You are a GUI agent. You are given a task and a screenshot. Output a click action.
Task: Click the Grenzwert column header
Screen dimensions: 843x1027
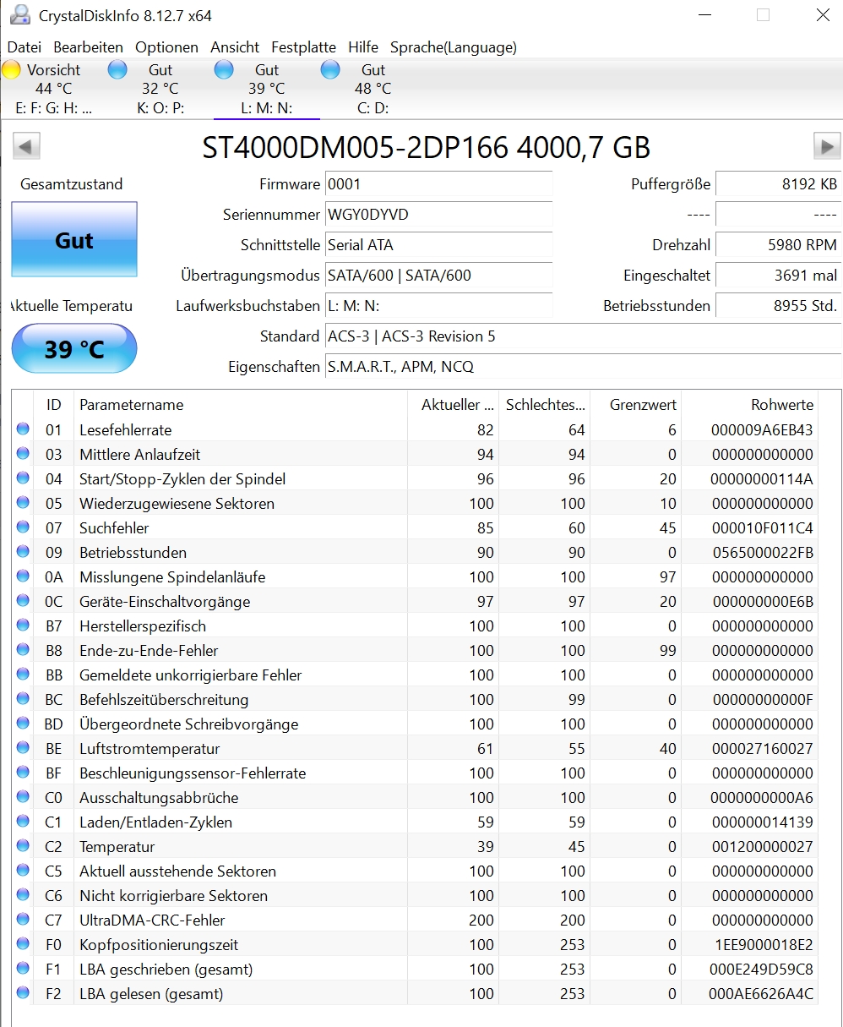point(635,405)
